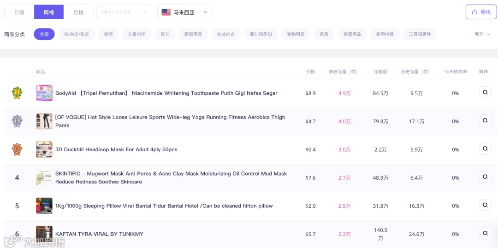Open the 马来西亚 country dropdown

(x=184, y=12)
